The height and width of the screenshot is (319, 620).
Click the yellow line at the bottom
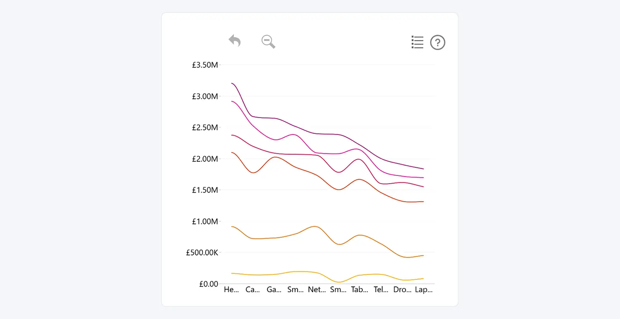point(296,272)
